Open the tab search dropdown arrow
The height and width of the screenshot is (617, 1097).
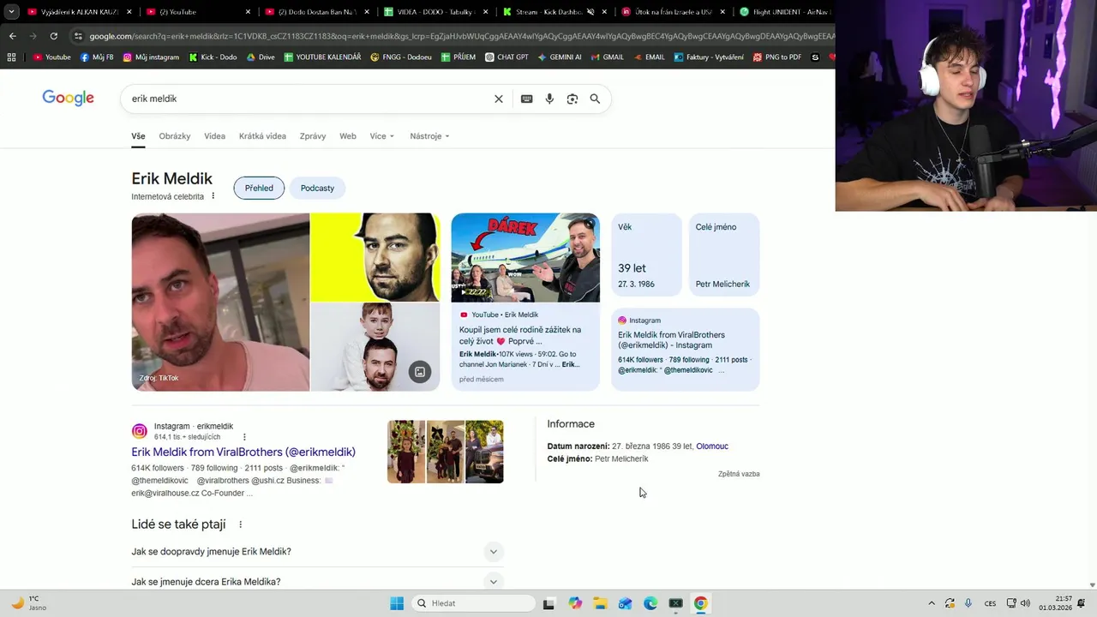click(11, 12)
